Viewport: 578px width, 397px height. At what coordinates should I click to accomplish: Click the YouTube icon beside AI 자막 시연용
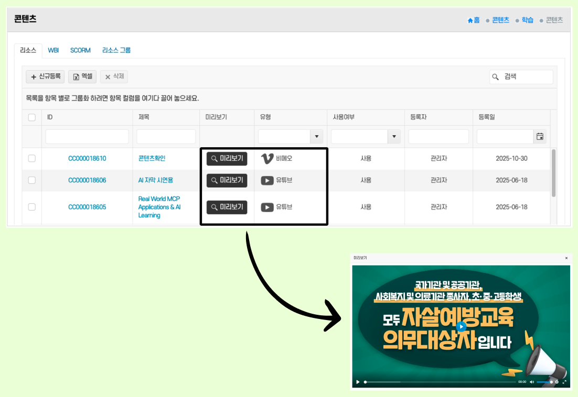(x=267, y=180)
